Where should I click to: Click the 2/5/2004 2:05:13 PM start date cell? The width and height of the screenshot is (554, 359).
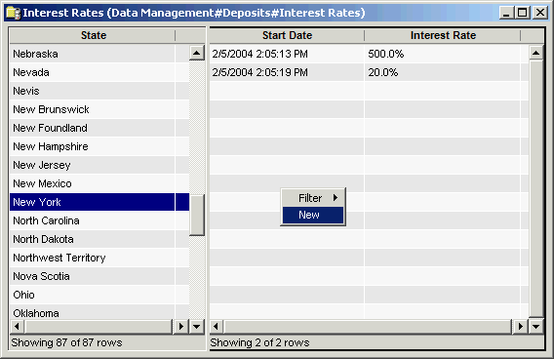click(287, 54)
